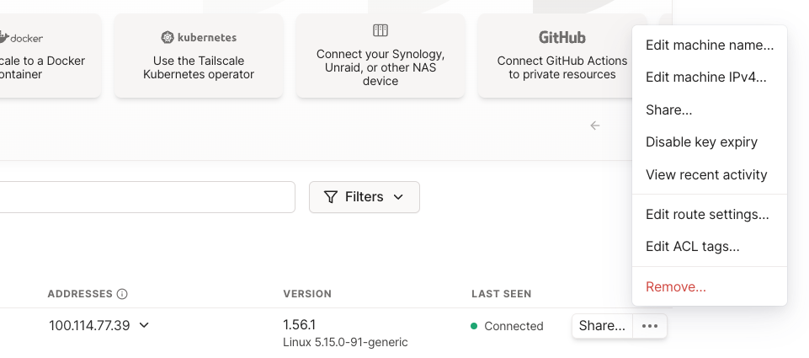Open the Filters dropdown

tap(365, 197)
